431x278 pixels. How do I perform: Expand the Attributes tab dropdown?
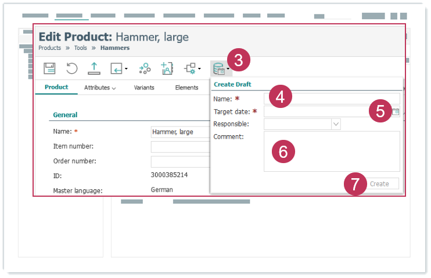tap(99, 88)
